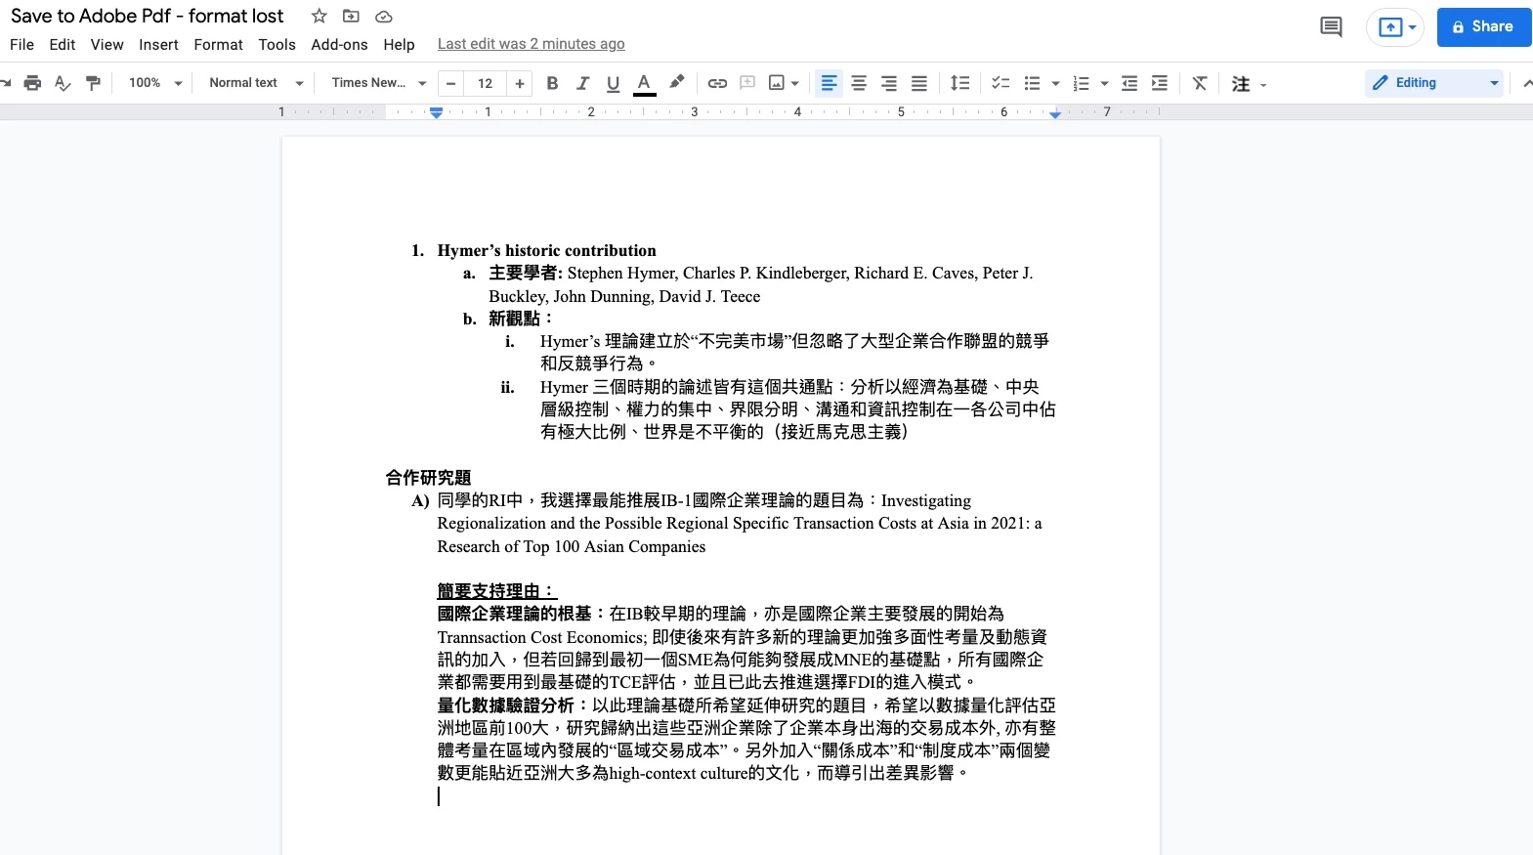Decrease indent
This screenshot has height=855, width=1533.
(1129, 83)
